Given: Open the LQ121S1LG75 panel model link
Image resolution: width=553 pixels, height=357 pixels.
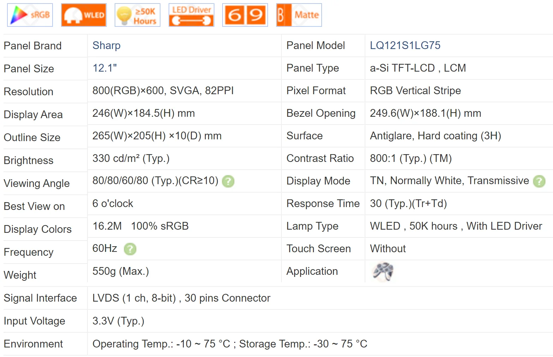Looking at the screenshot, I should point(405,46).
